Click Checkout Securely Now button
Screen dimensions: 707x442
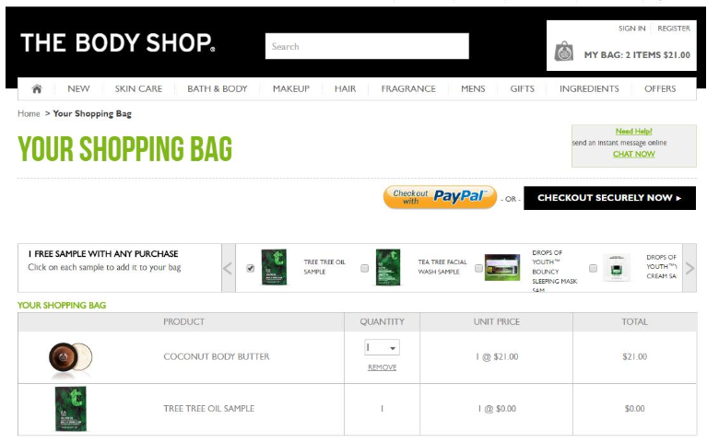coord(609,198)
